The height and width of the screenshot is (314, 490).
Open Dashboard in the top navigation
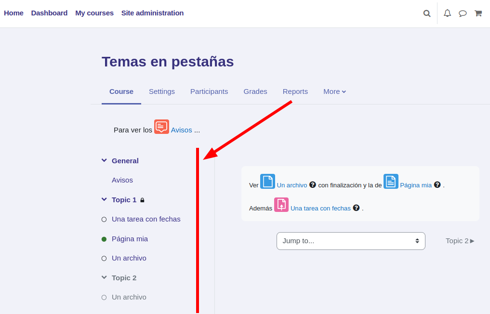[49, 13]
